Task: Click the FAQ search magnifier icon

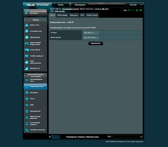Action: 141,137
